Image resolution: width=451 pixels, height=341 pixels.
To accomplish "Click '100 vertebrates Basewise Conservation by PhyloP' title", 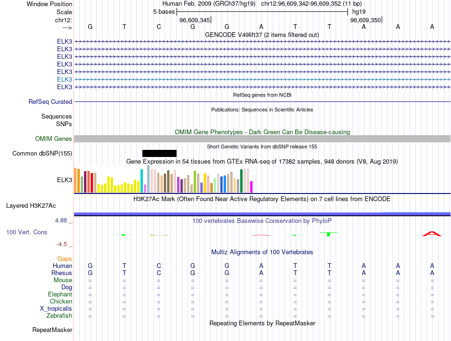I will point(262,221).
